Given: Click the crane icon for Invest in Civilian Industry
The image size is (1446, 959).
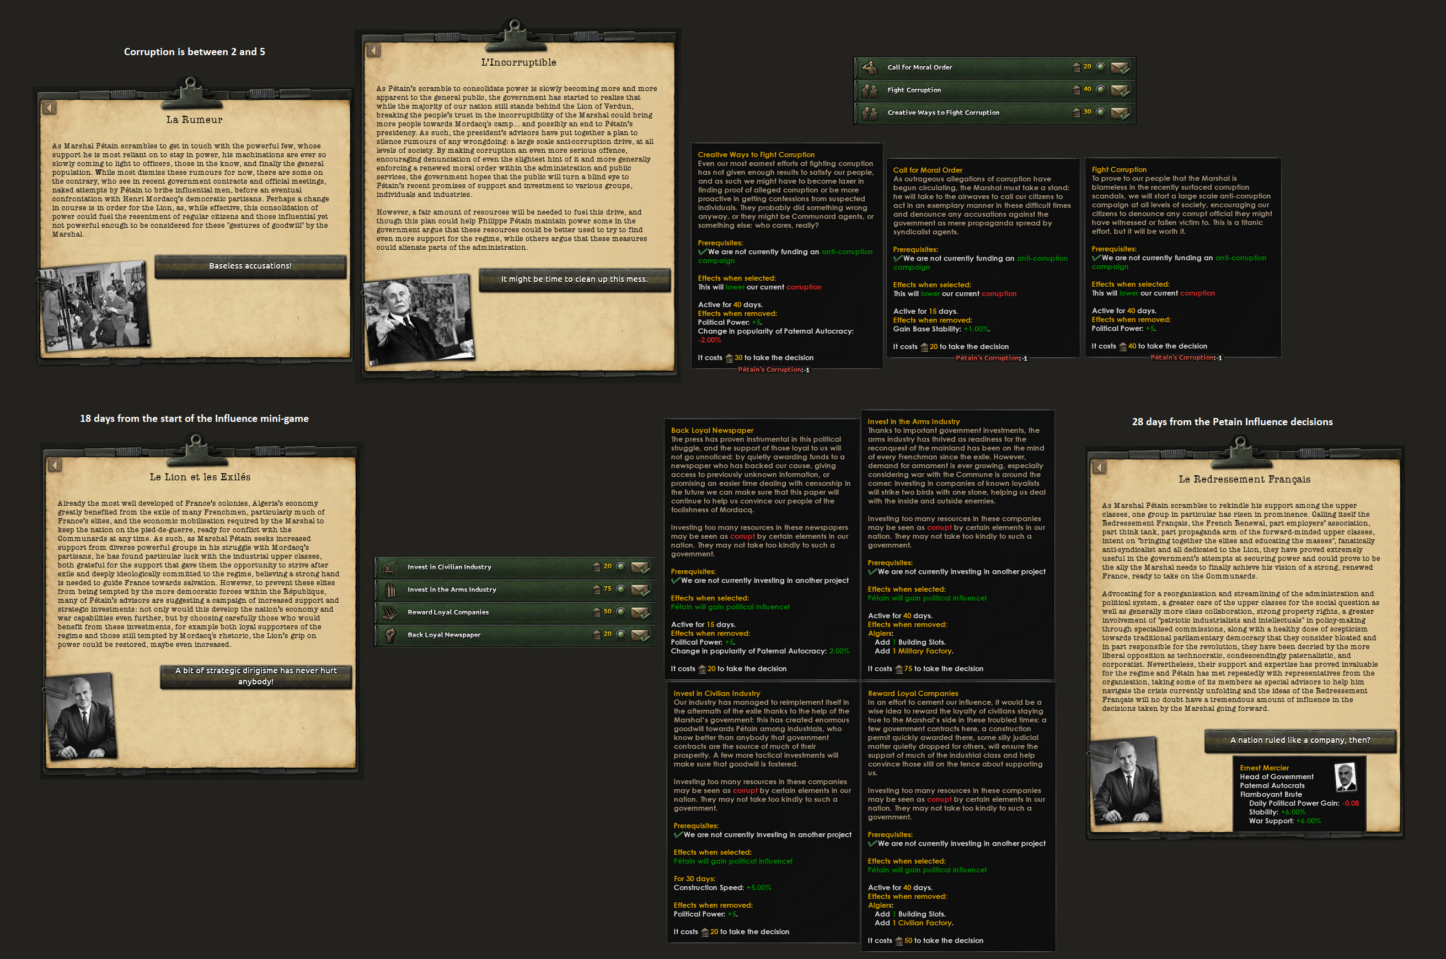Looking at the screenshot, I should click(x=390, y=567).
